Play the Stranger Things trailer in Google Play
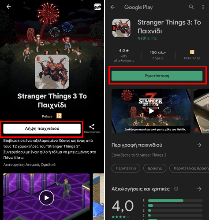Screen dimensions: 209x220 (151, 111)
